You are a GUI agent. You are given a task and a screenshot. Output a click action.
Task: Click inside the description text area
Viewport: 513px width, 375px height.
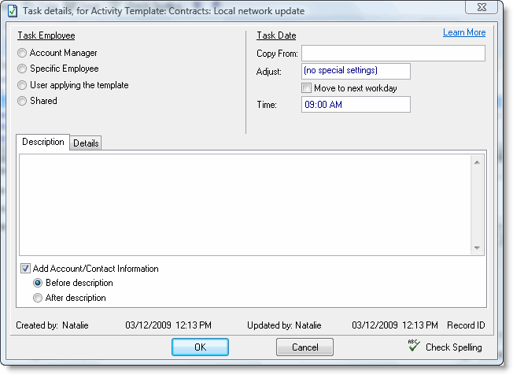pos(244,203)
